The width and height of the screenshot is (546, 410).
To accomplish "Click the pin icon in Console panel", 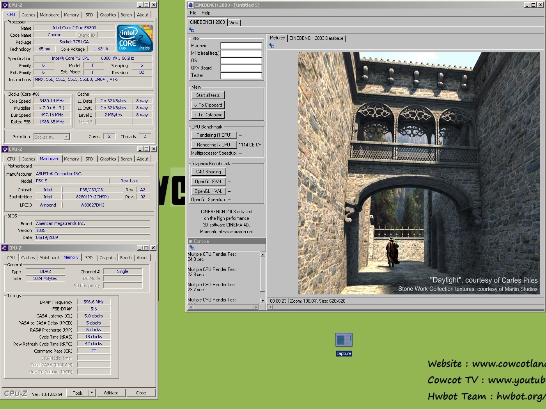I will coord(191,248).
